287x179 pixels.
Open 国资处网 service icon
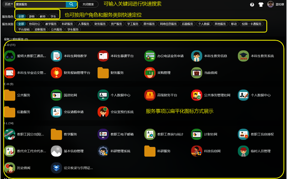[56, 95]
